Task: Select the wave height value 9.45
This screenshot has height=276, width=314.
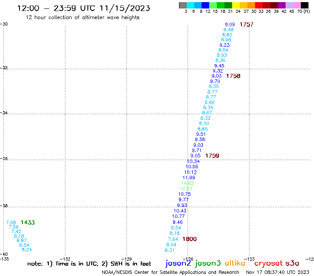Action: [x=219, y=66]
